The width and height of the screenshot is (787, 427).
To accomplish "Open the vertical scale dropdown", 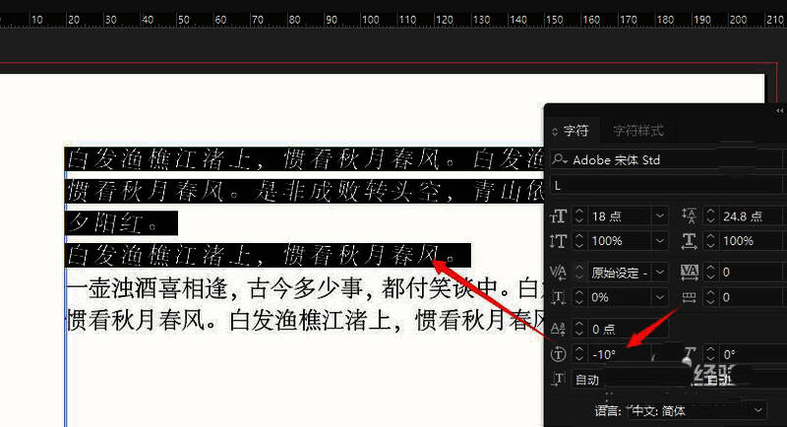I will tap(659, 241).
